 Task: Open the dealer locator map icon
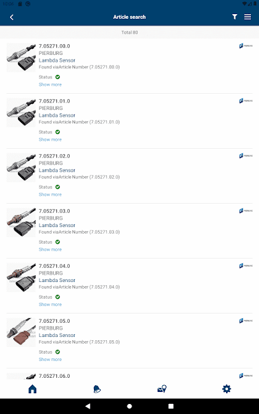point(162,389)
